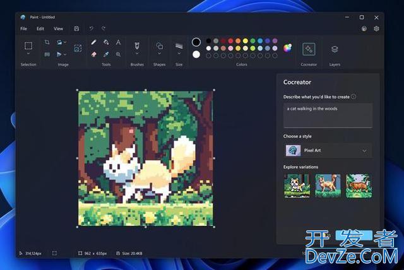This screenshot has height=270, width=404.
Task: Pick the yellow color swatch
Action: click(x=246, y=40)
